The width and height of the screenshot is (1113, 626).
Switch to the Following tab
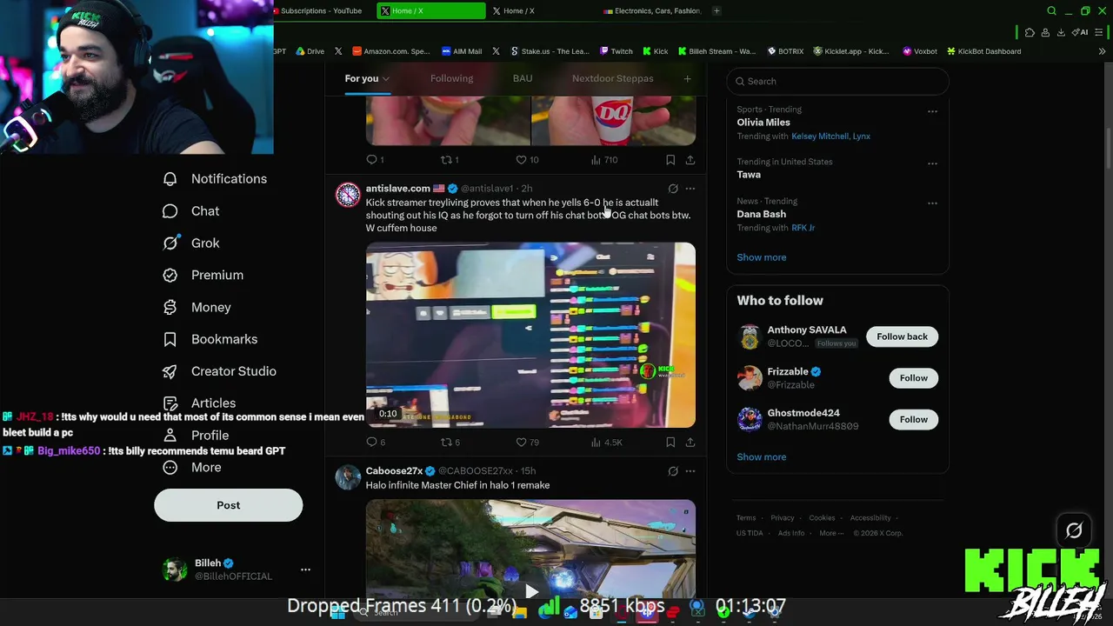tap(451, 78)
